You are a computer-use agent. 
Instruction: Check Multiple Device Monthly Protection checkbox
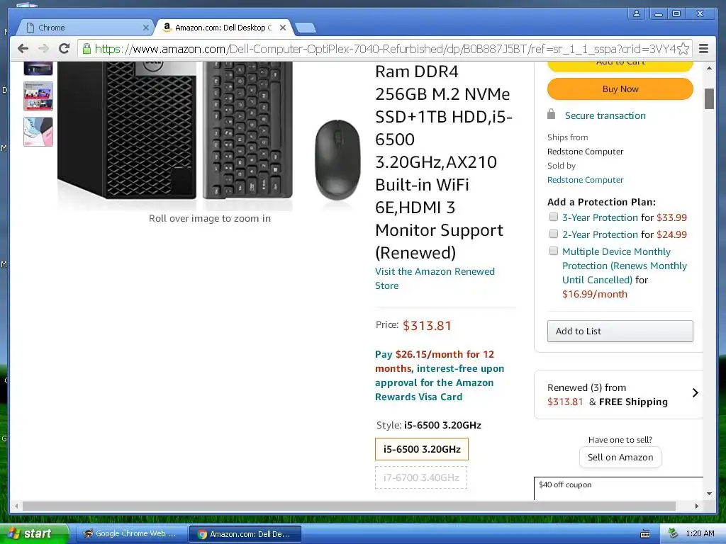[553, 251]
